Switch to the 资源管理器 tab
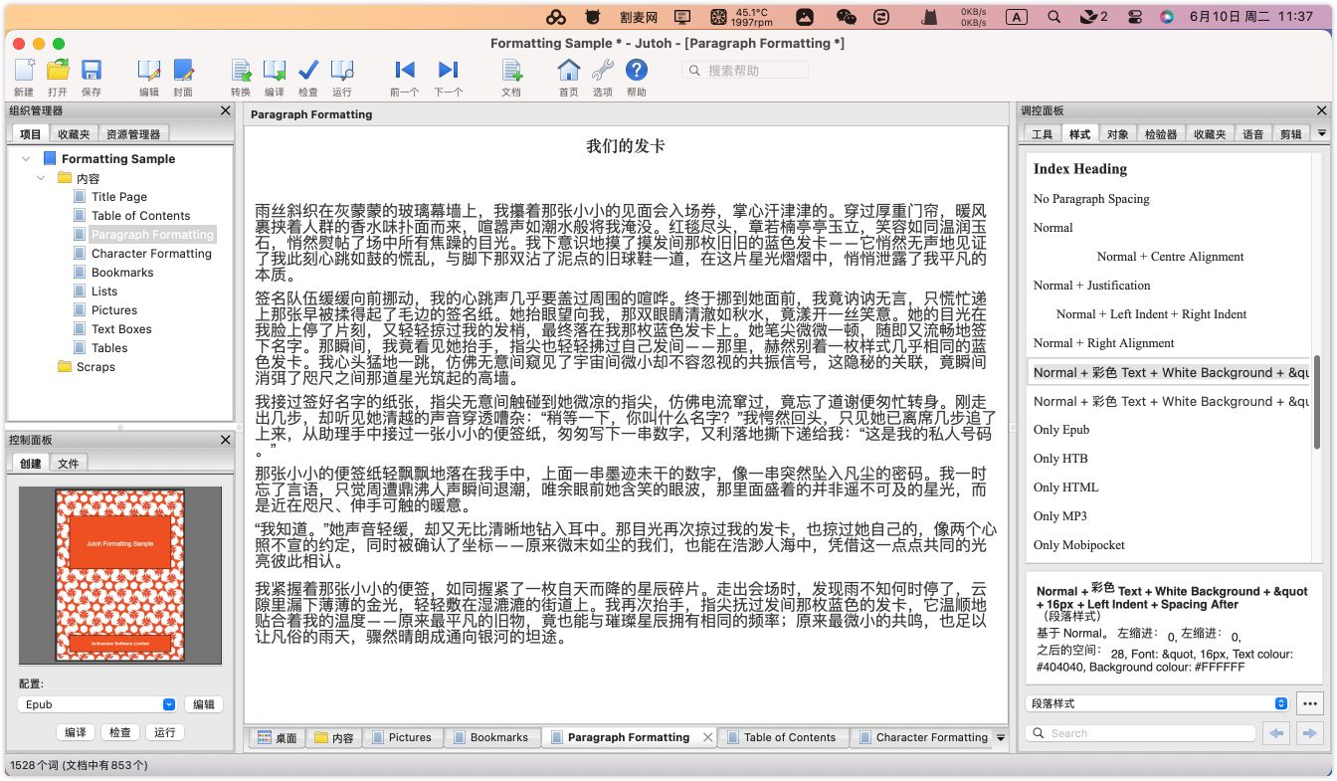The width and height of the screenshot is (1337, 781). [133, 133]
